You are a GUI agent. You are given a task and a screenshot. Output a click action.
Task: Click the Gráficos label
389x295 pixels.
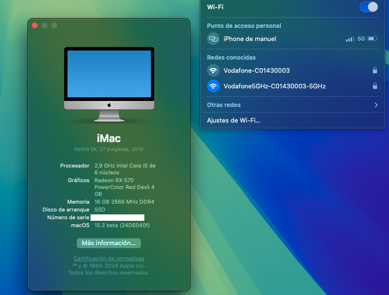point(79,180)
